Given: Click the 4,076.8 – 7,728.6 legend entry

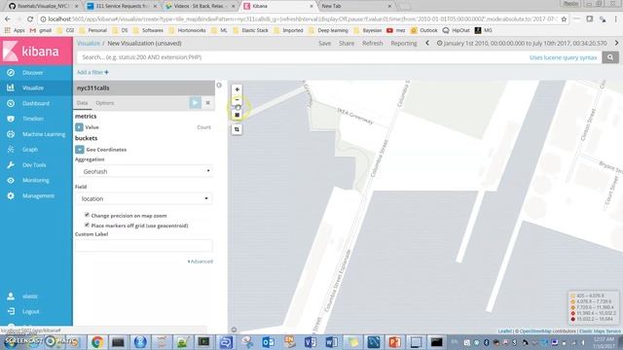Looking at the screenshot, I should pos(591,301).
